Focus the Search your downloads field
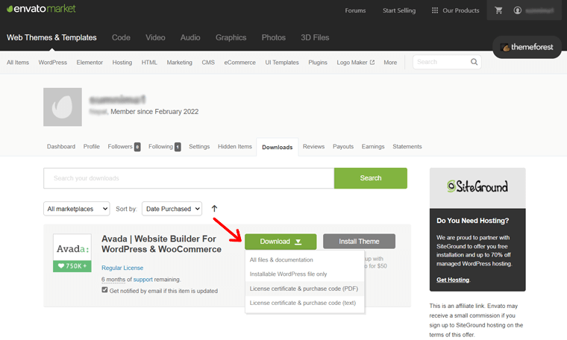Image resolution: width=567 pixels, height=340 pixels. tap(189, 178)
